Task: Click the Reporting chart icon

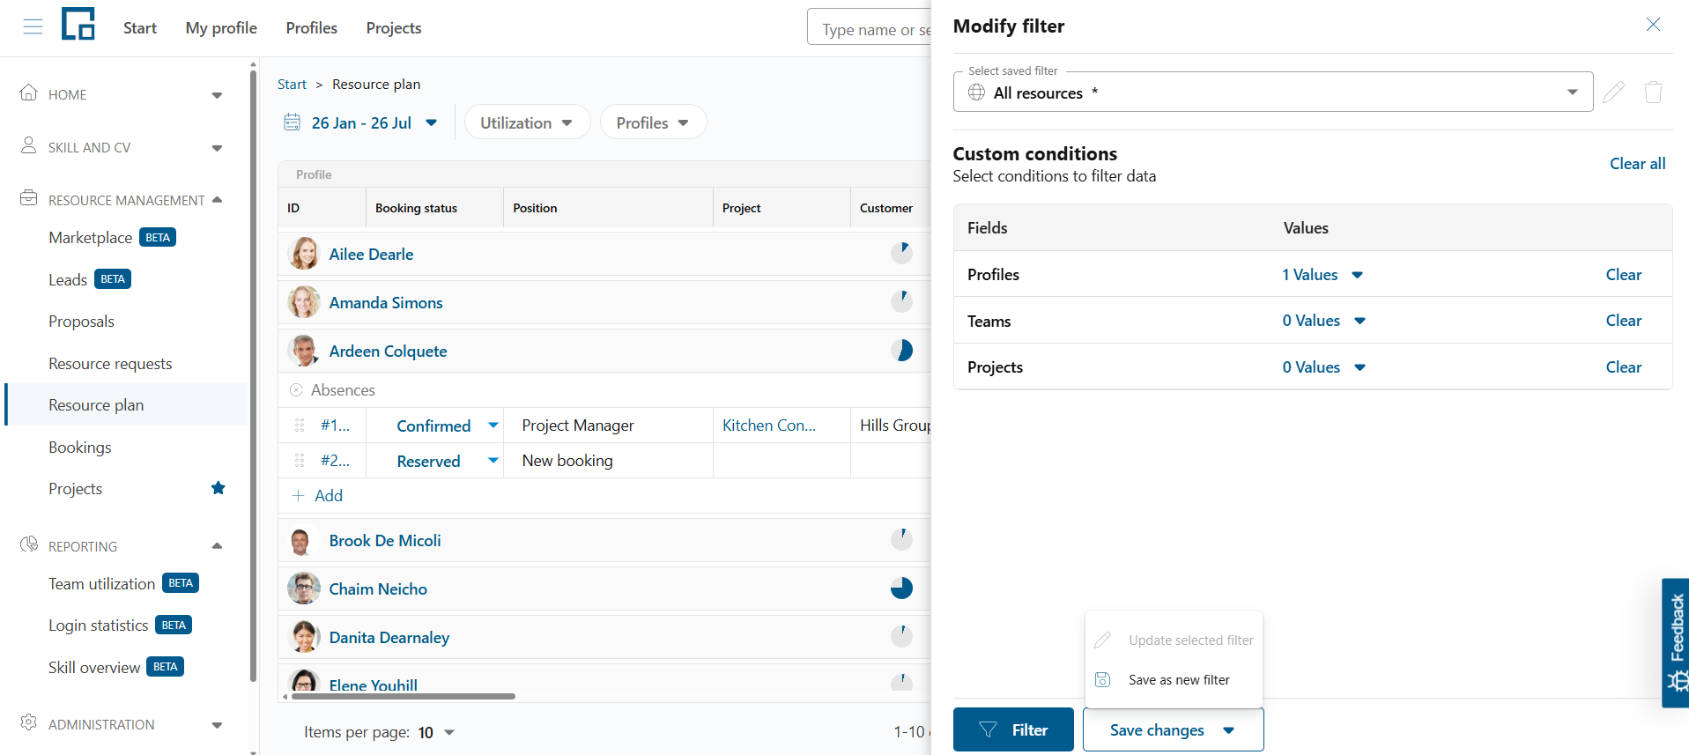Action: point(29,544)
